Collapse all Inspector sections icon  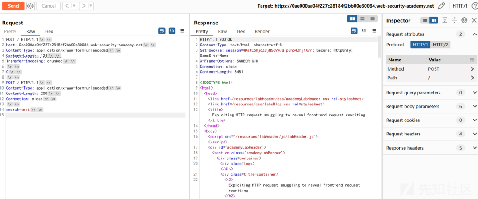[x=455, y=20]
